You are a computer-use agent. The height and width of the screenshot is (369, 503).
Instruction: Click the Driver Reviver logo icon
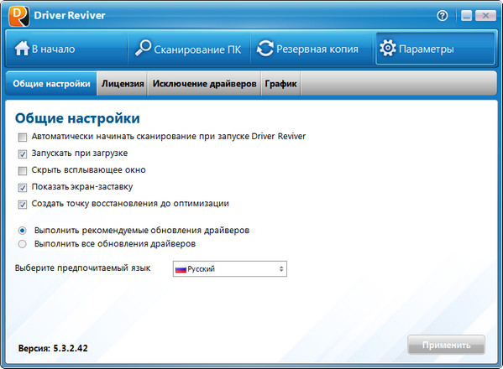pos(19,16)
